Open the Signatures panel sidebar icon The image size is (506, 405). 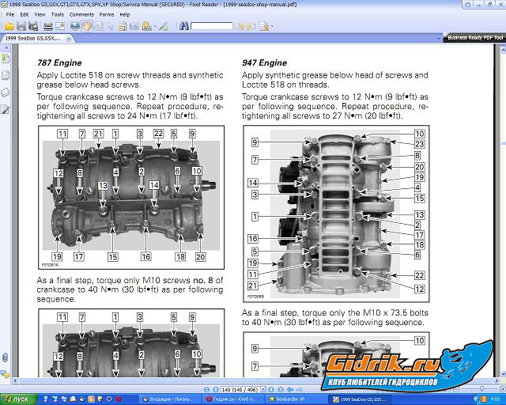pyautogui.click(x=5, y=109)
